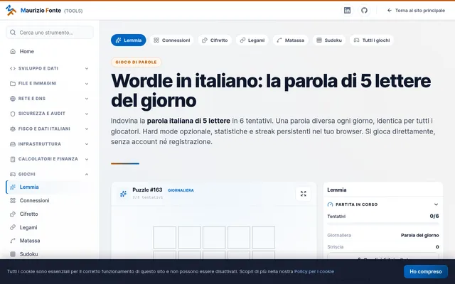Image resolution: width=455 pixels, height=284 pixels.
Task: Expand the Calcolatori e Finanza section
Action: 50,159
